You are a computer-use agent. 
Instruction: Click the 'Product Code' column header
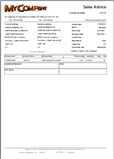pos(13,57)
